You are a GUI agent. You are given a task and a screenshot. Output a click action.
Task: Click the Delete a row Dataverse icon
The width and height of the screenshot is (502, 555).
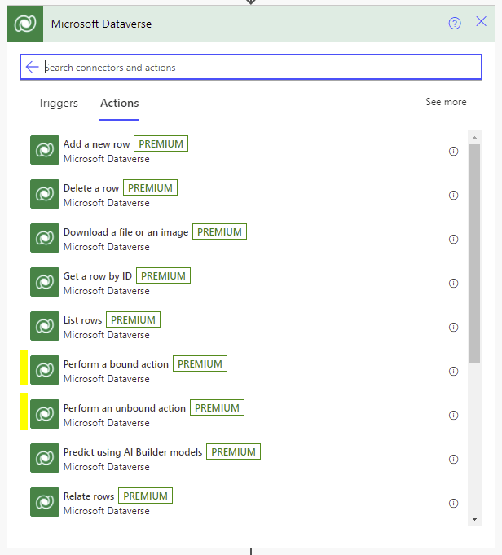pos(45,194)
